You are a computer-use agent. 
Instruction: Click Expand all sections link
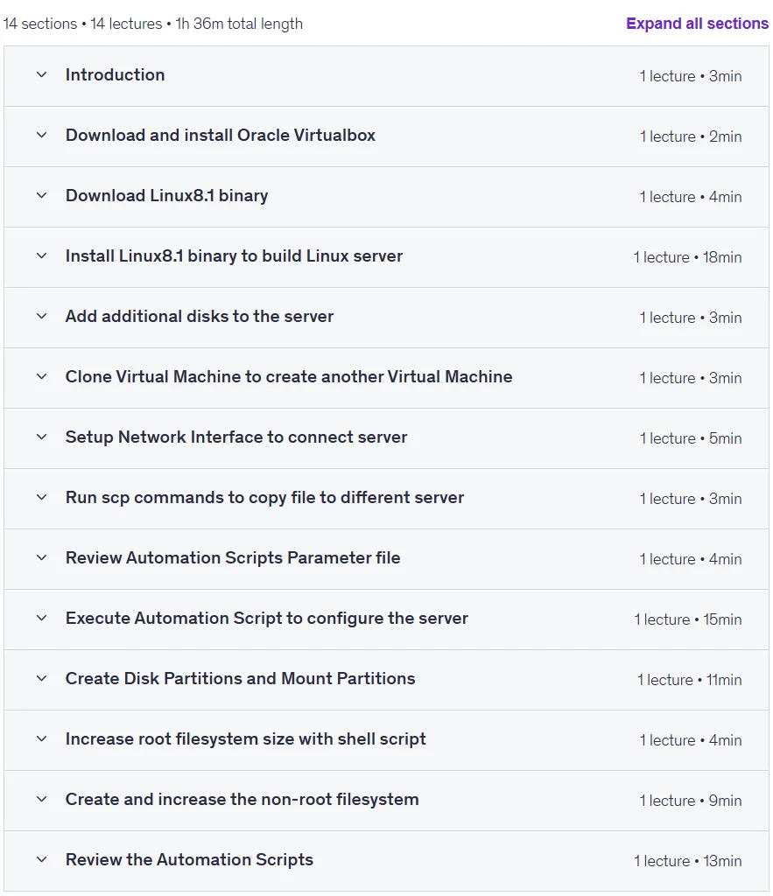(x=697, y=24)
